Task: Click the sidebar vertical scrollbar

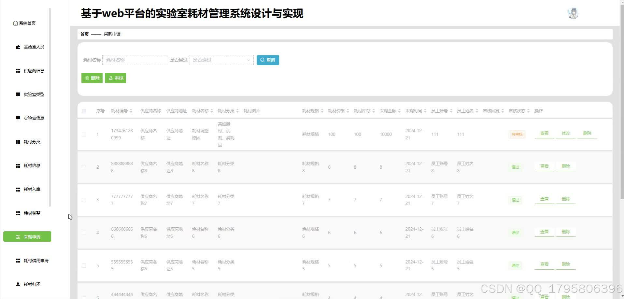Action: [x=50, y=107]
